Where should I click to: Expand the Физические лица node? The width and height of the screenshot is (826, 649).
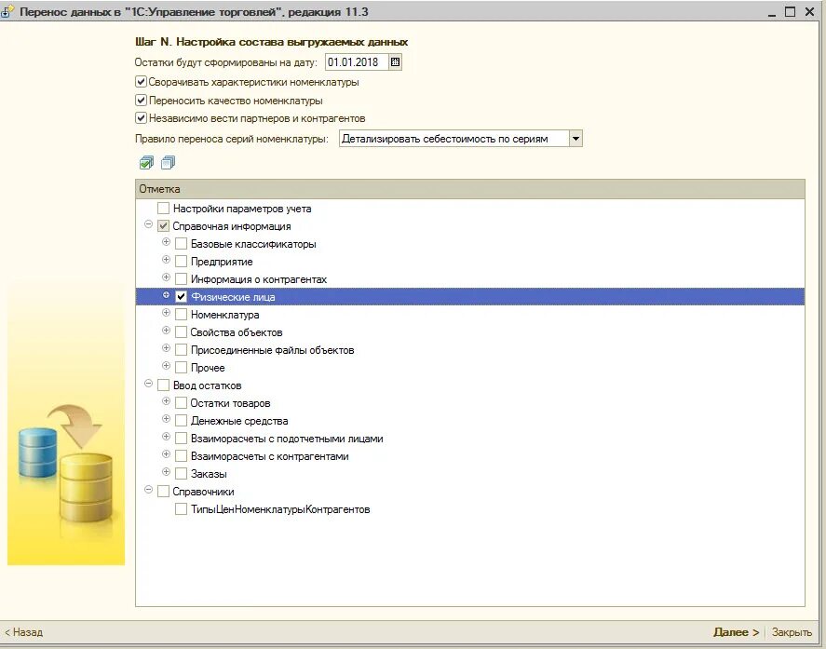pos(166,295)
